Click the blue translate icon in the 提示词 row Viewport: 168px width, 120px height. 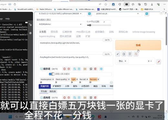coord(75,69)
